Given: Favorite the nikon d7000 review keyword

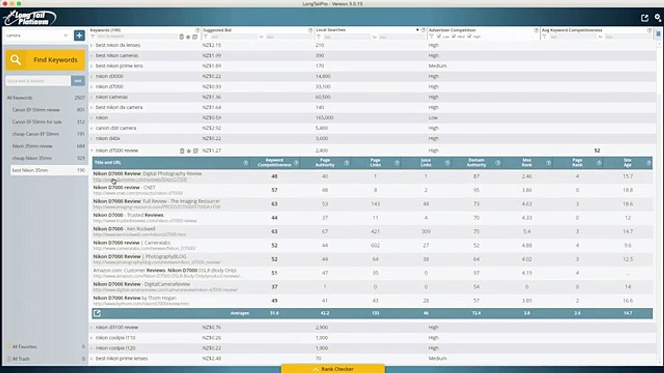Looking at the screenshot, I should tap(189, 151).
